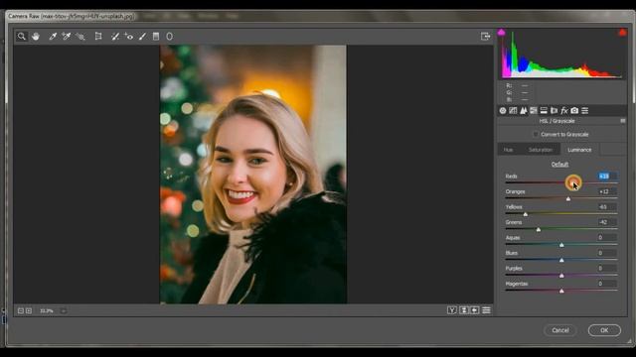The image size is (636, 357).
Task: Click the Greens value field
Action: tap(607, 222)
